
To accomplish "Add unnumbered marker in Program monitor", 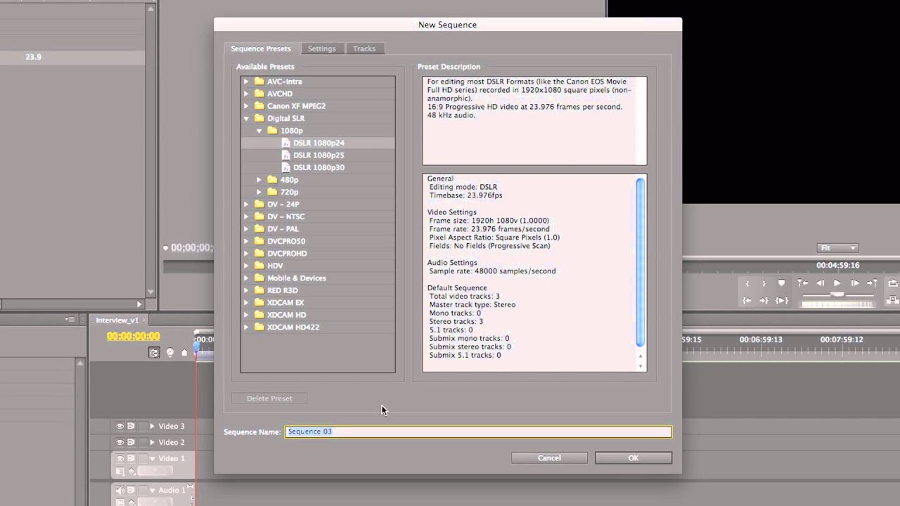I will (781, 283).
